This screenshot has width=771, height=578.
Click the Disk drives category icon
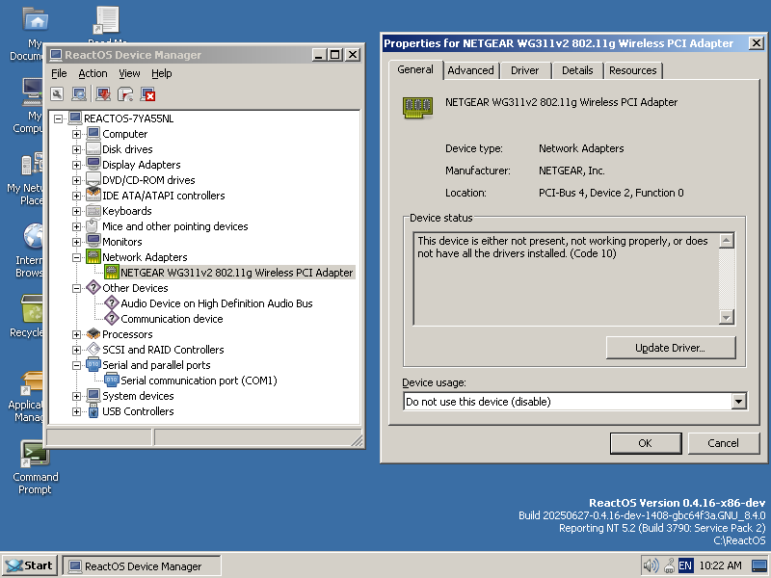click(93, 149)
